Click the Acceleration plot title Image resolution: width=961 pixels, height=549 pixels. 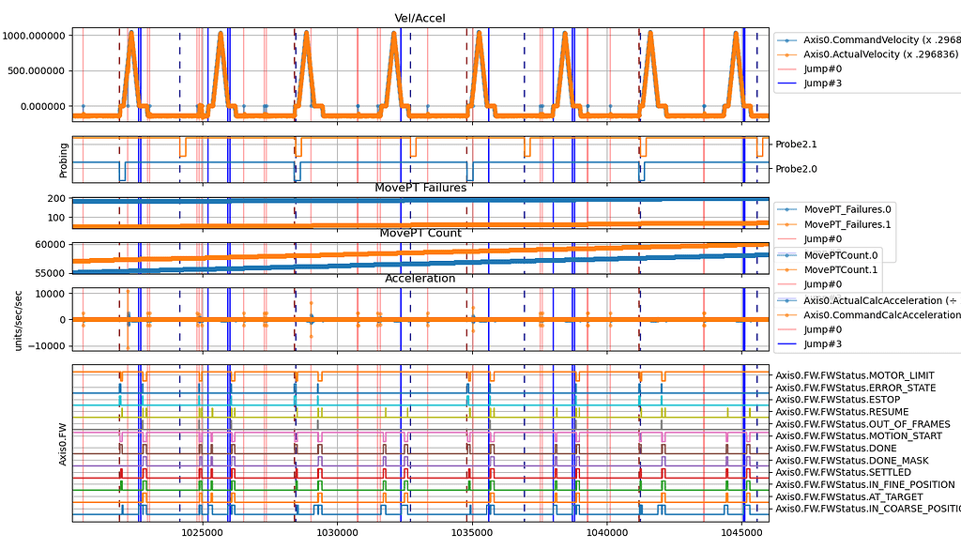click(419, 278)
